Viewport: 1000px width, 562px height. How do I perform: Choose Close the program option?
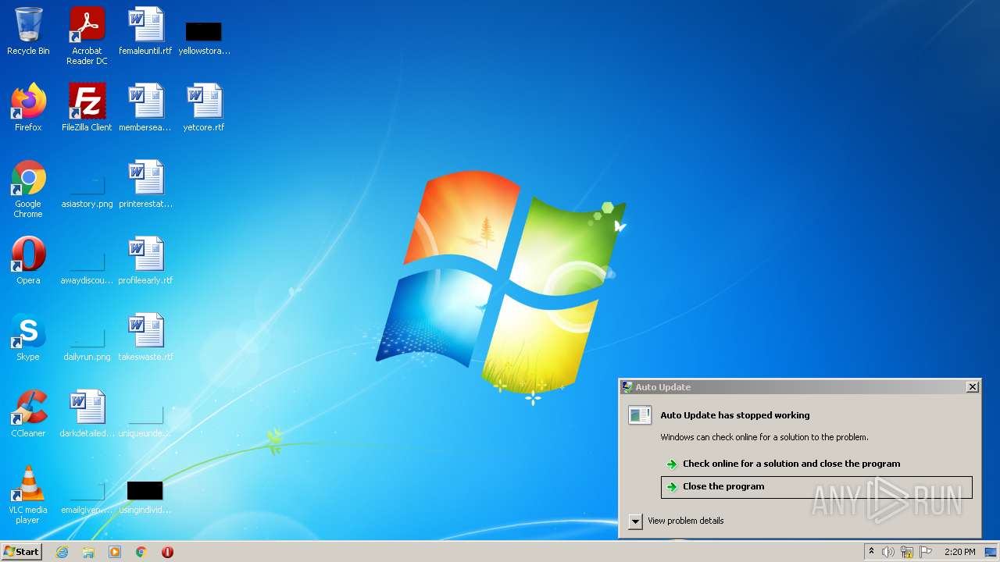[x=816, y=487]
